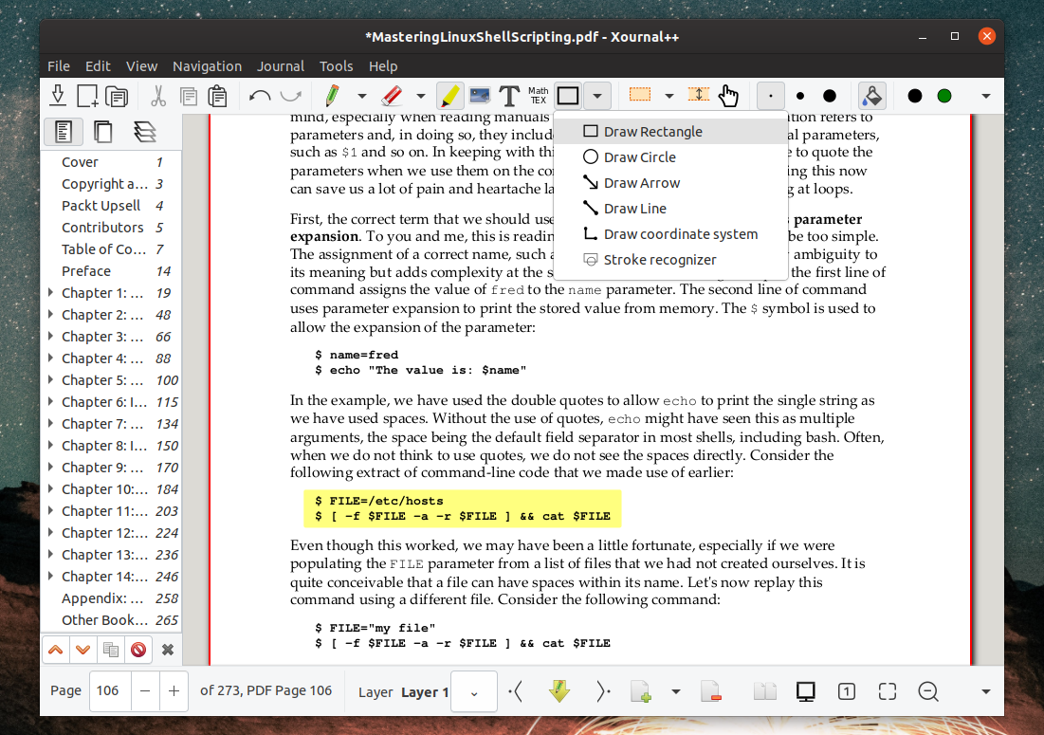This screenshot has width=1044, height=735.
Task: Toggle fullscreen view from the bottom bar
Action: tap(886, 691)
